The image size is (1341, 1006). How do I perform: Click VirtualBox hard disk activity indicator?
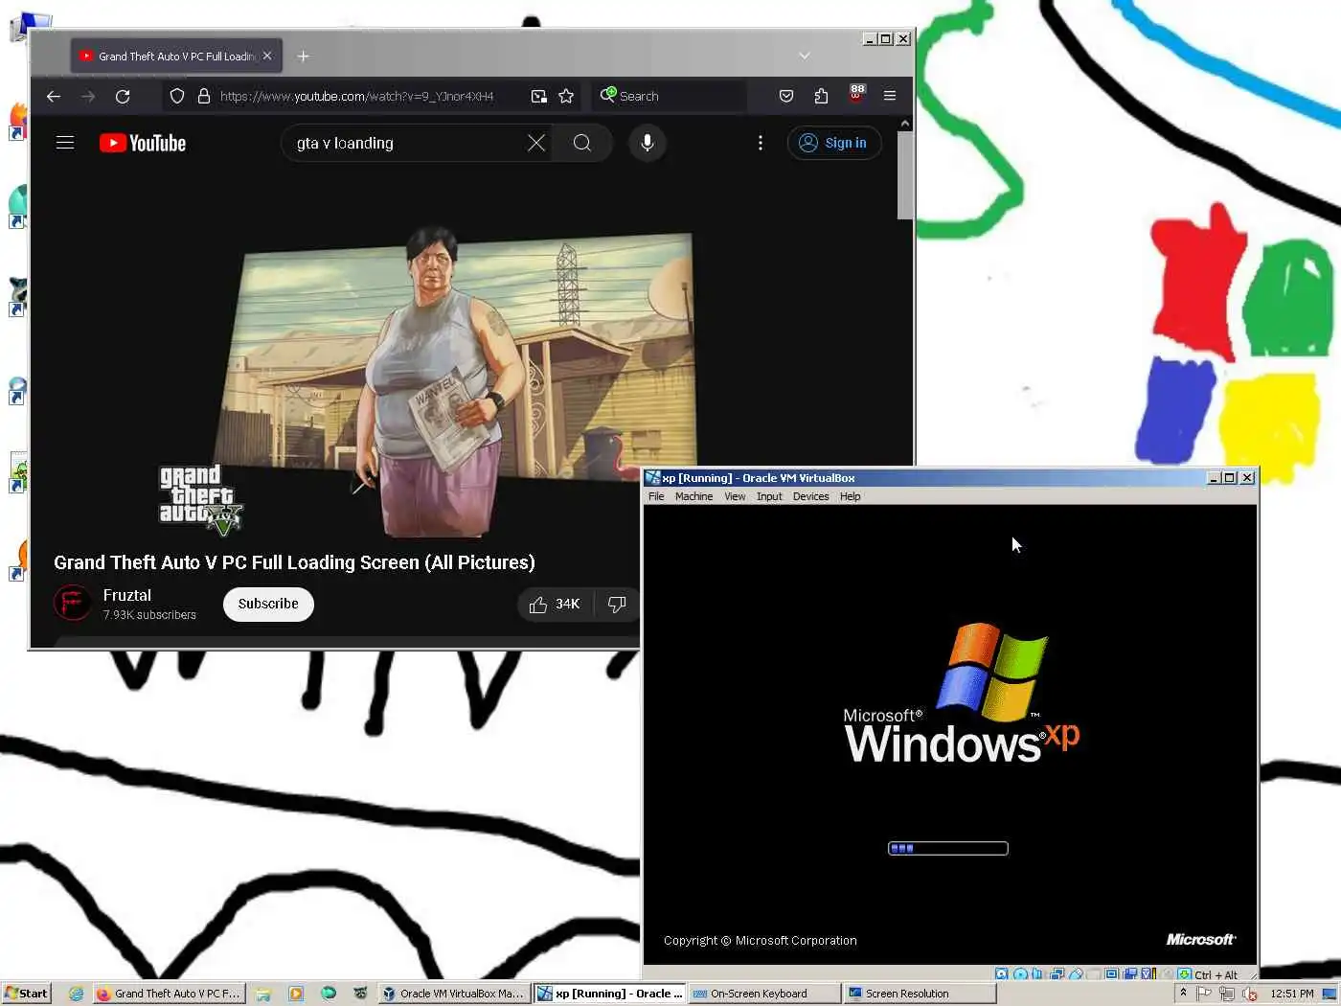click(x=1001, y=974)
